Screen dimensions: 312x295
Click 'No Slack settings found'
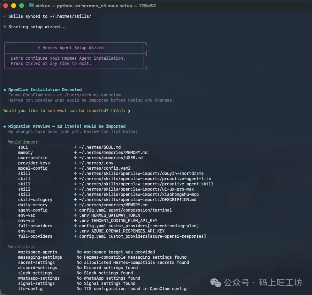tap(105, 273)
